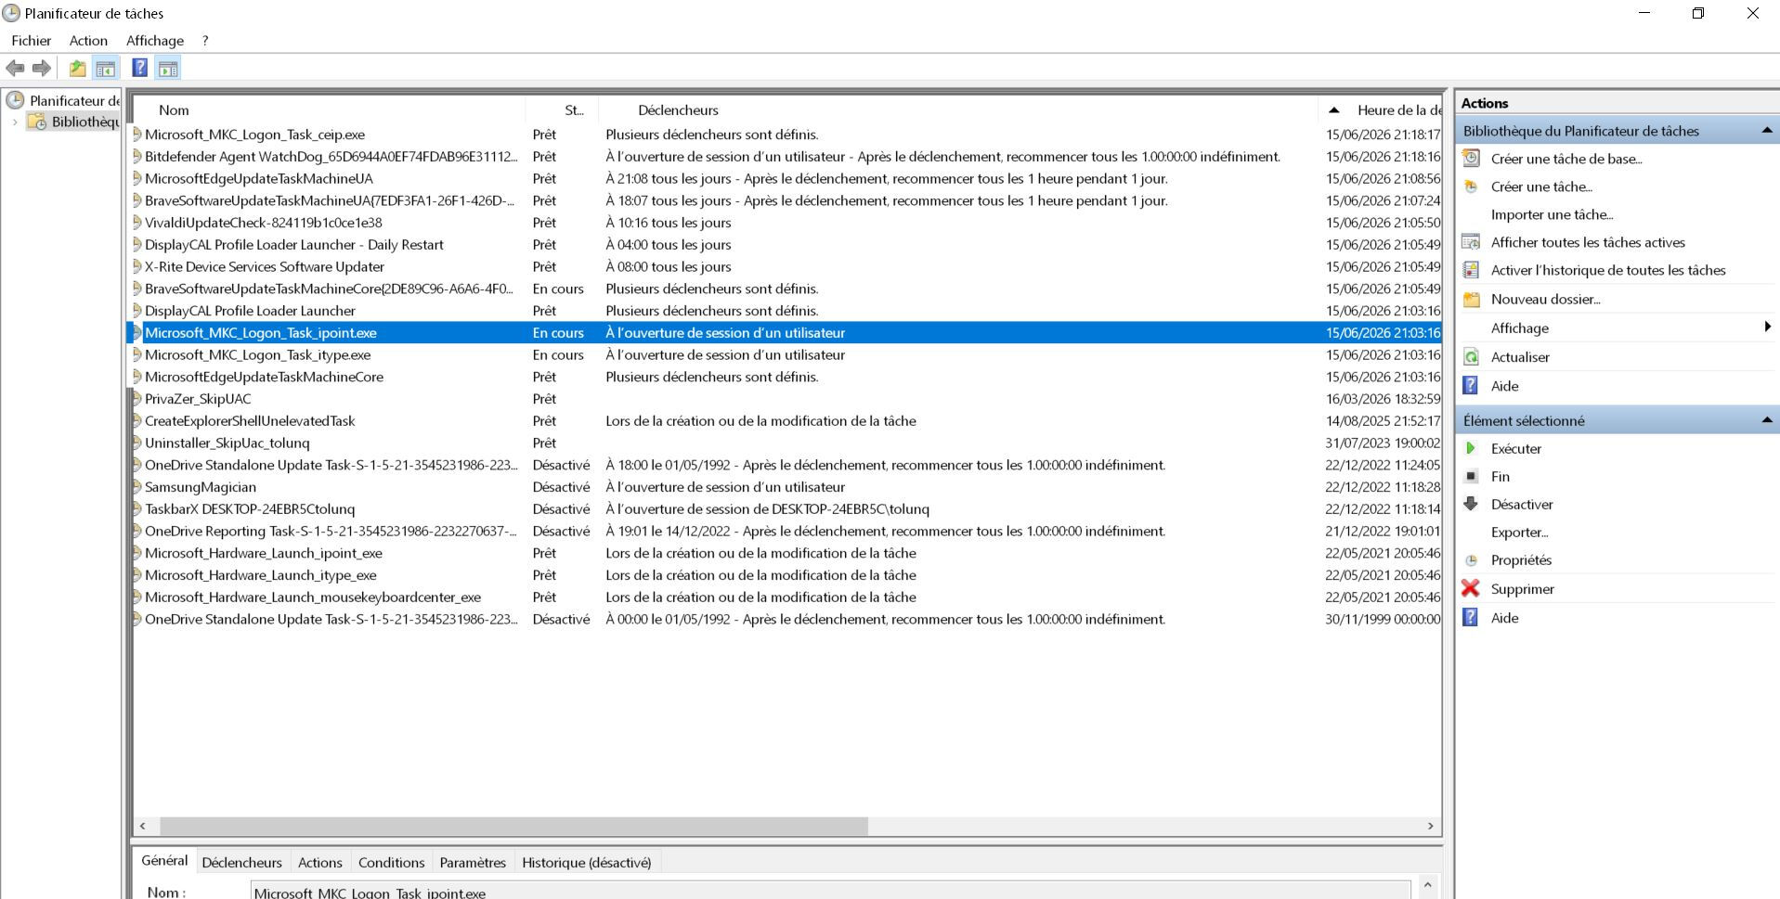Click the St... status column header
Viewport: 1780px width, 899px height.
pos(563,109)
